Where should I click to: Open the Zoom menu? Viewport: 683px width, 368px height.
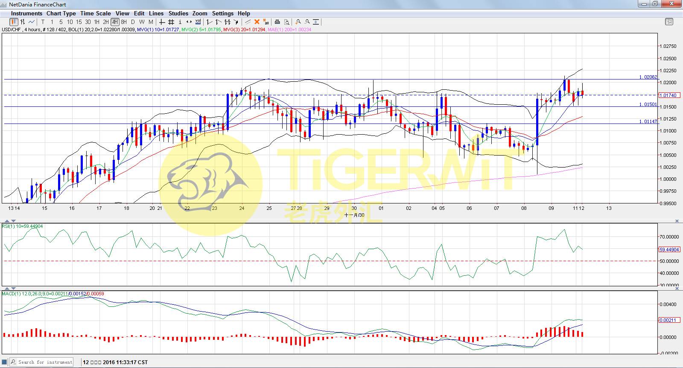[x=200, y=13]
